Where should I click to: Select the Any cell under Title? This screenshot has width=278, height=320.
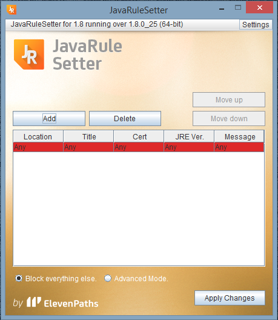pyautogui.click(x=88, y=147)
